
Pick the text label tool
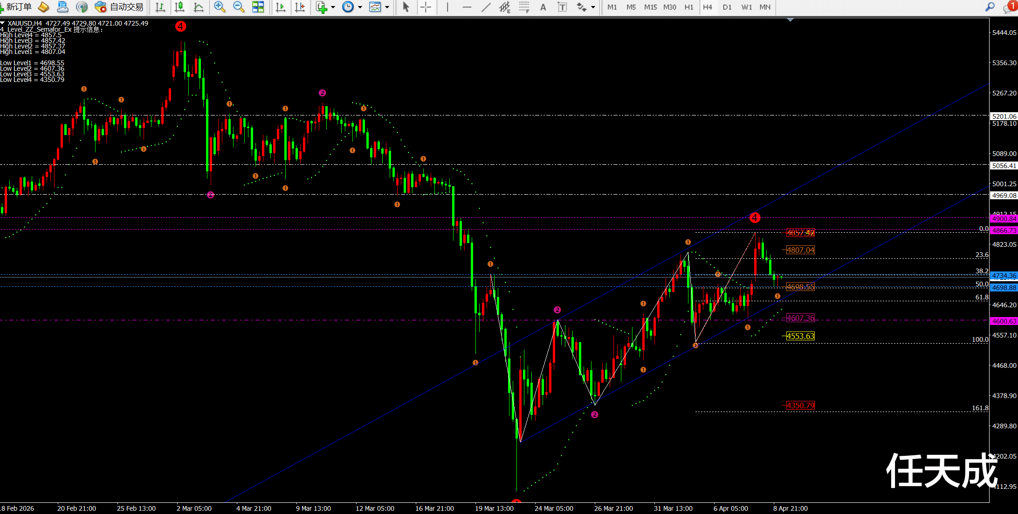(562, 7)
